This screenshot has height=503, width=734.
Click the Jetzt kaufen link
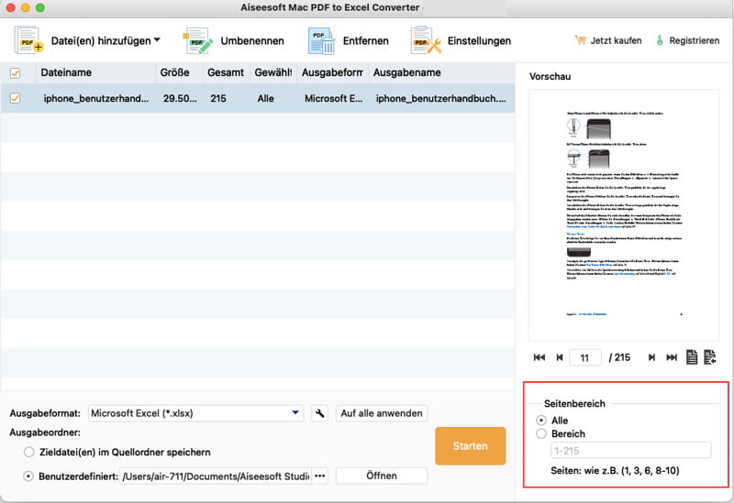tap(606, 40)
